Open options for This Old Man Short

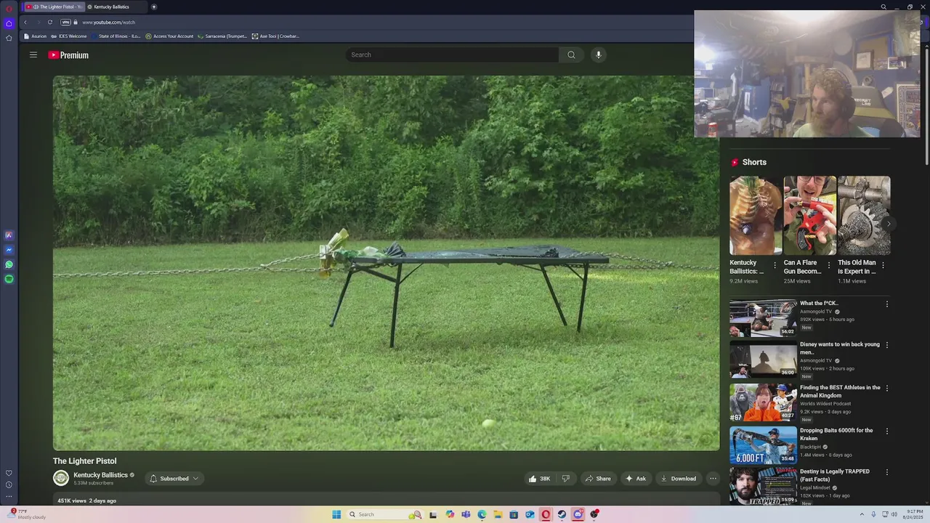883,265
